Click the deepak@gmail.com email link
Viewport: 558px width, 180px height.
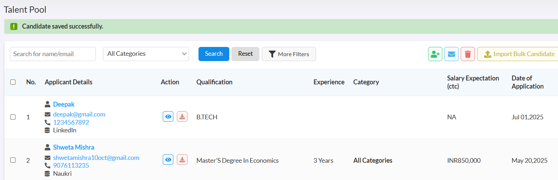click(79, 114)
